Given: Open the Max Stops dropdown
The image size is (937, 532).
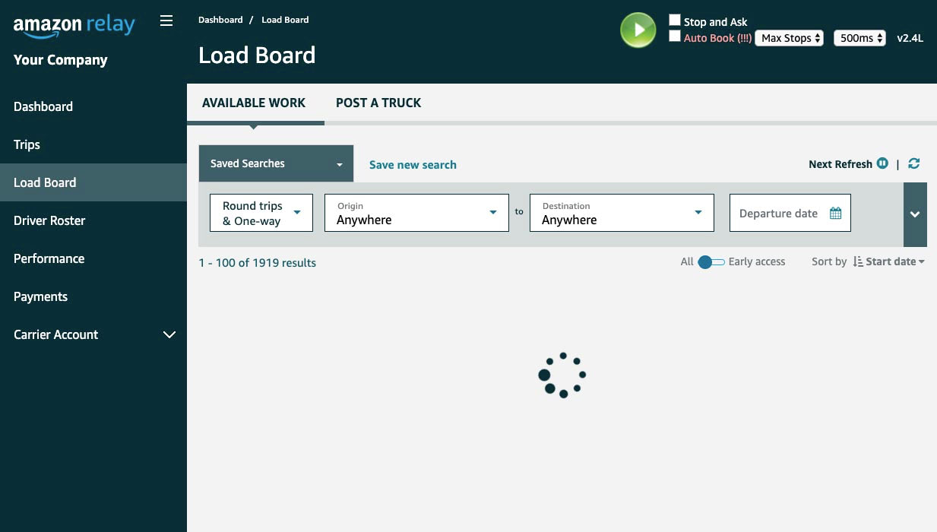Looking at the screenshot, I should coord(790,38).
